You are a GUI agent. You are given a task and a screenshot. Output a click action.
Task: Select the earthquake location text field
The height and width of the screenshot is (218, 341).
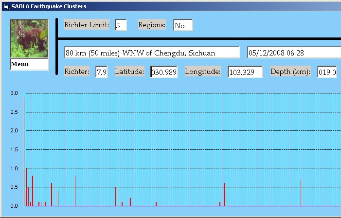point(152,53)
